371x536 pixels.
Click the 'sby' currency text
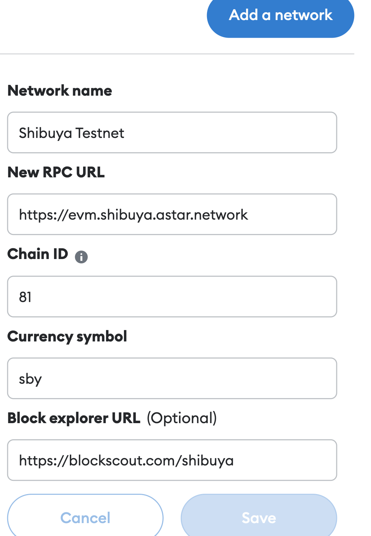click(30, 379)
